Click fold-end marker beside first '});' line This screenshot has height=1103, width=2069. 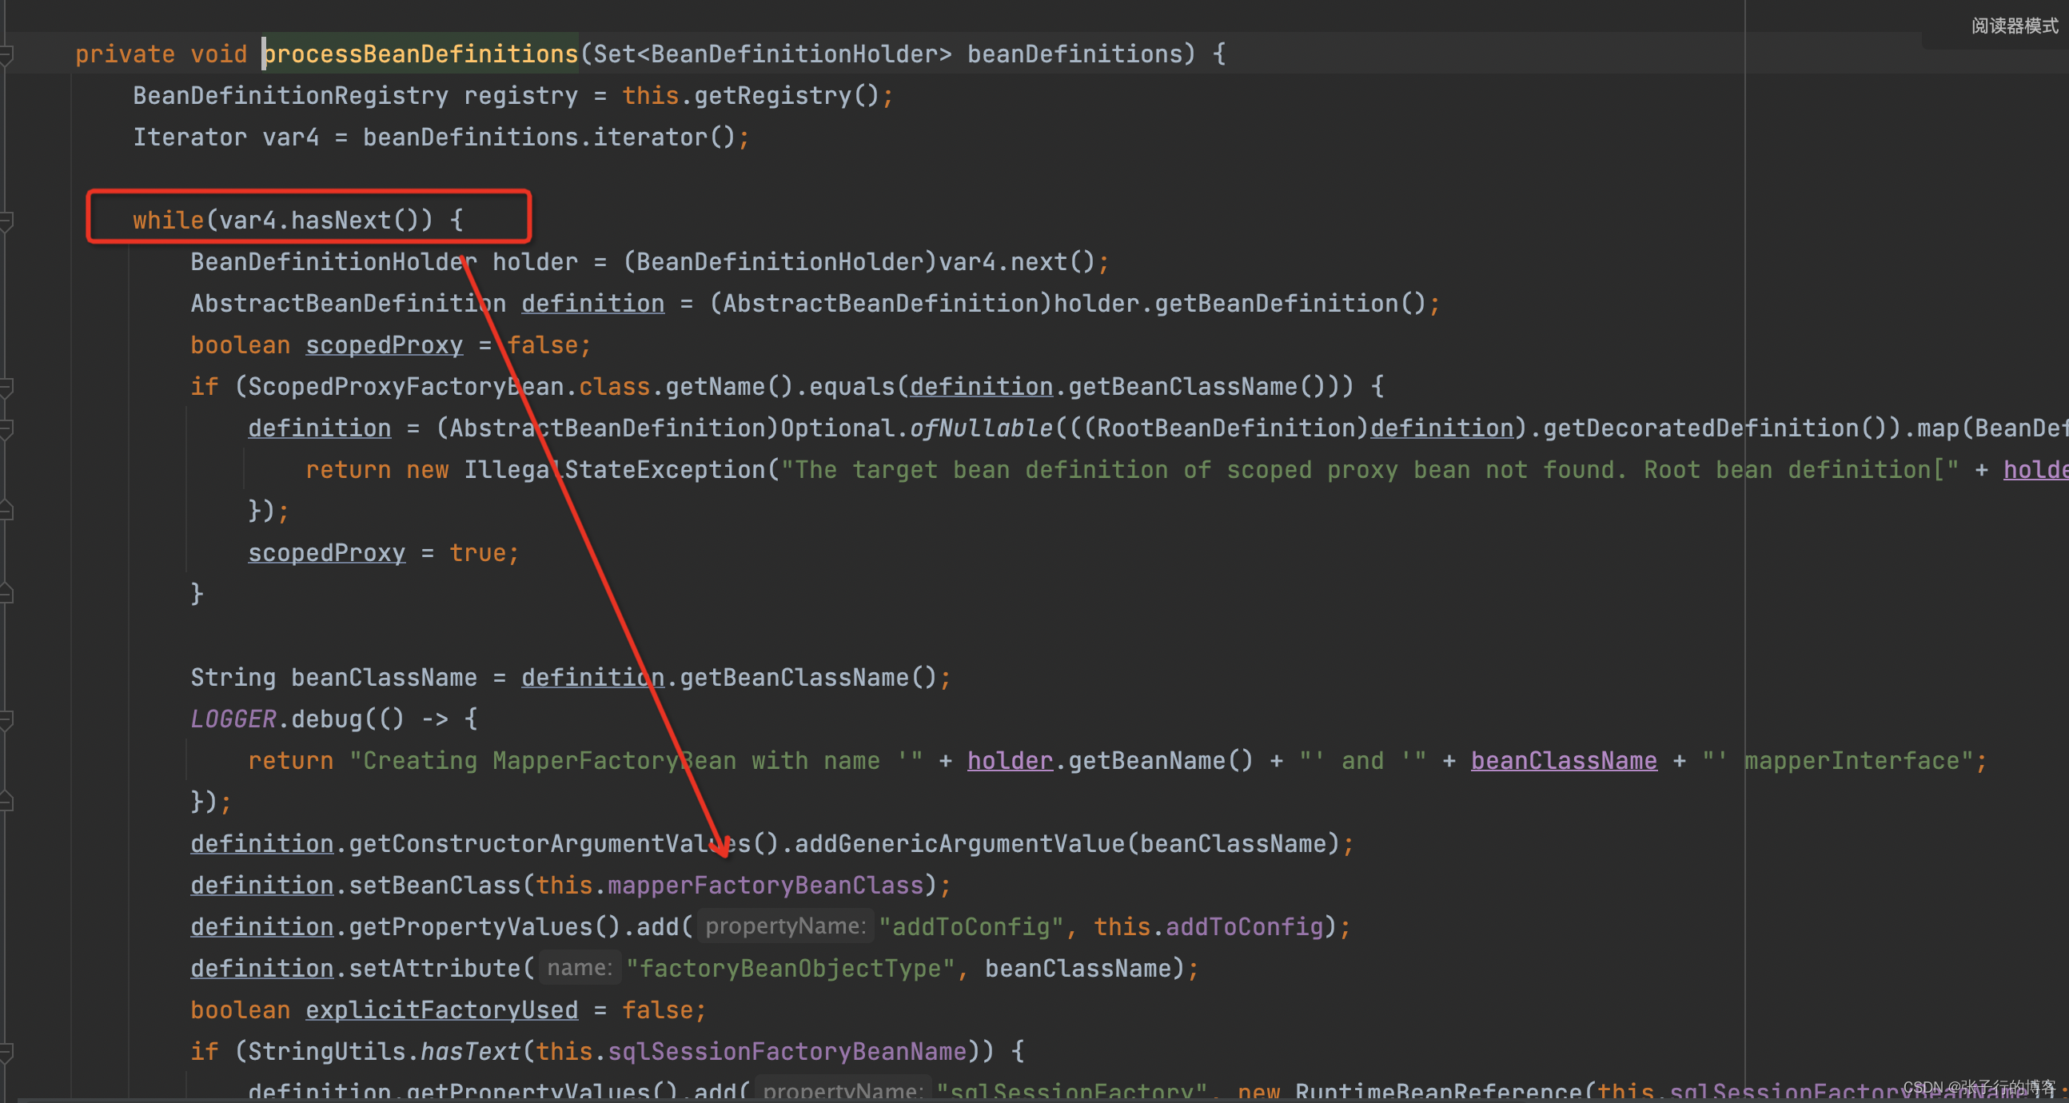pos(6,512)
